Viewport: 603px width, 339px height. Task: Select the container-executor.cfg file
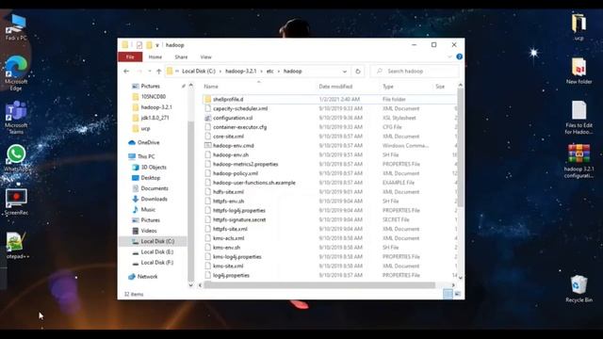point(239,127)
